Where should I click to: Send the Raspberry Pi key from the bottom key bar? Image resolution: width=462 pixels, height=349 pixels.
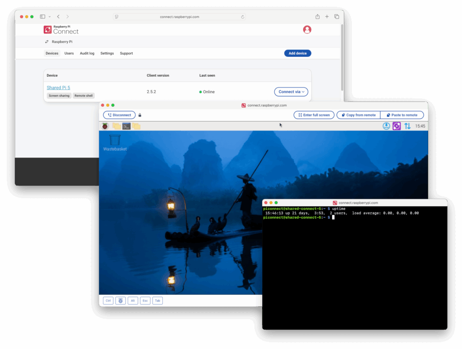120,301
